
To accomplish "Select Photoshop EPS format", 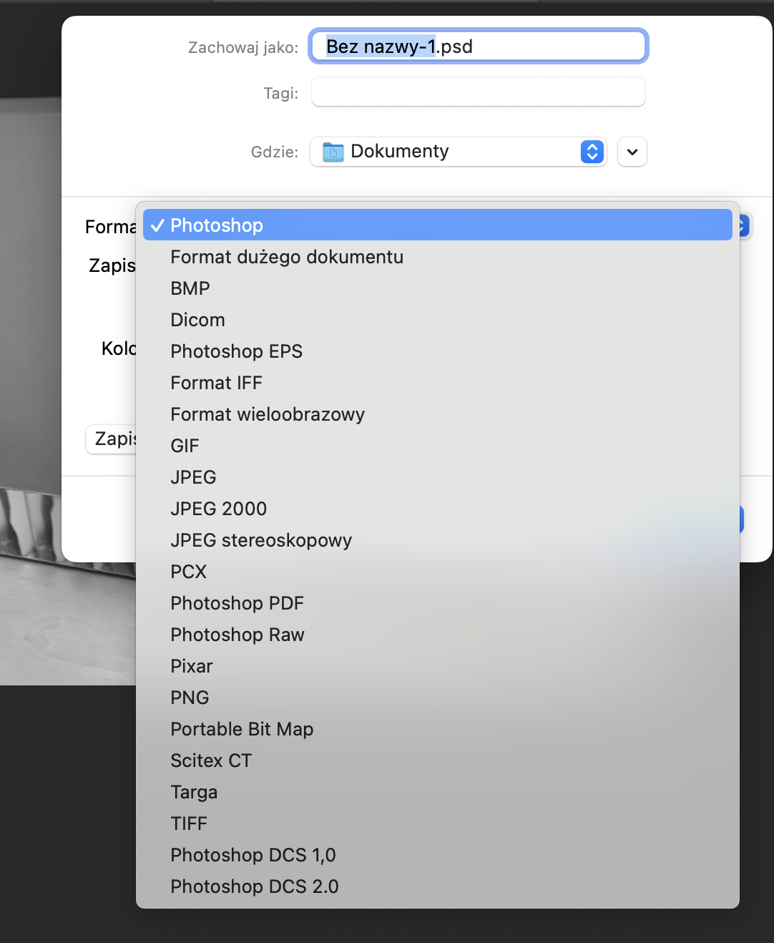I will point(236,351).
